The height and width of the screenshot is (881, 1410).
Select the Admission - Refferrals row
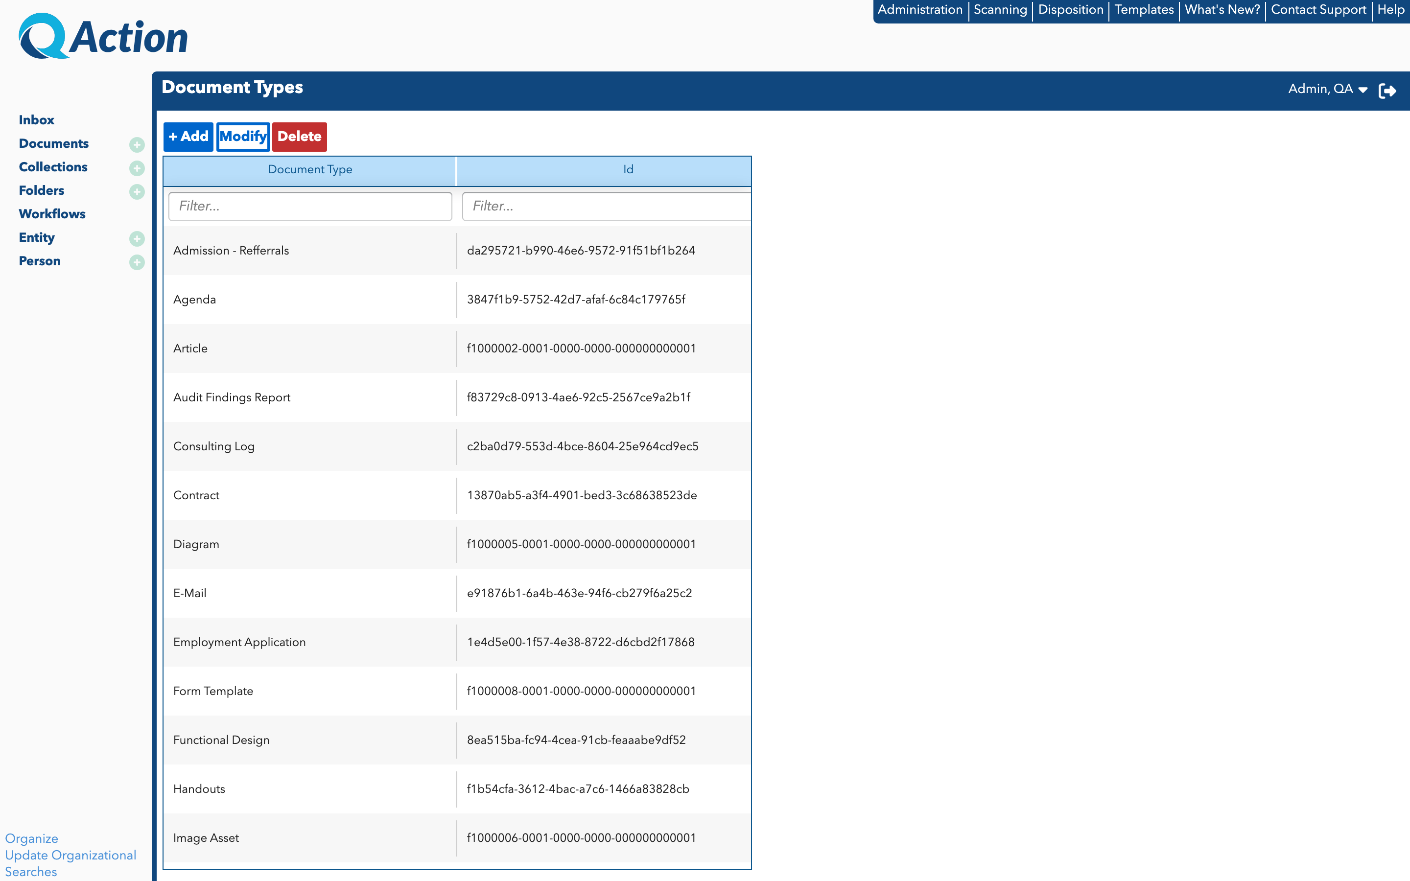(457, 251)
